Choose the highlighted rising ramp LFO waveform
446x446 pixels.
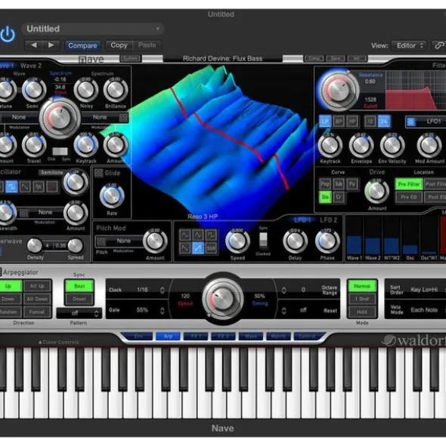click(198, 248)
